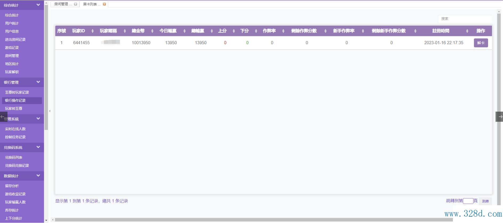The image size is (503, 223).
Task: Sort by 今日輸贏 column sort icon
Action: pyautogui.click(x=184, y=31)
